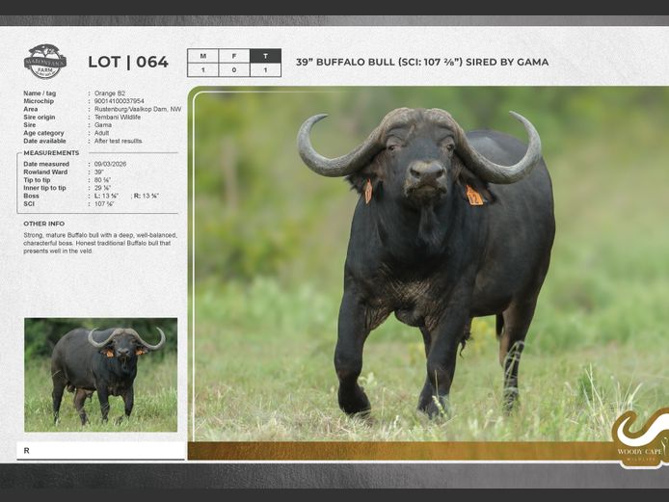This screenshot has width=669, height=502.
Task: Click the OTHER INFO section header
Action: click(x=43, y=224)
